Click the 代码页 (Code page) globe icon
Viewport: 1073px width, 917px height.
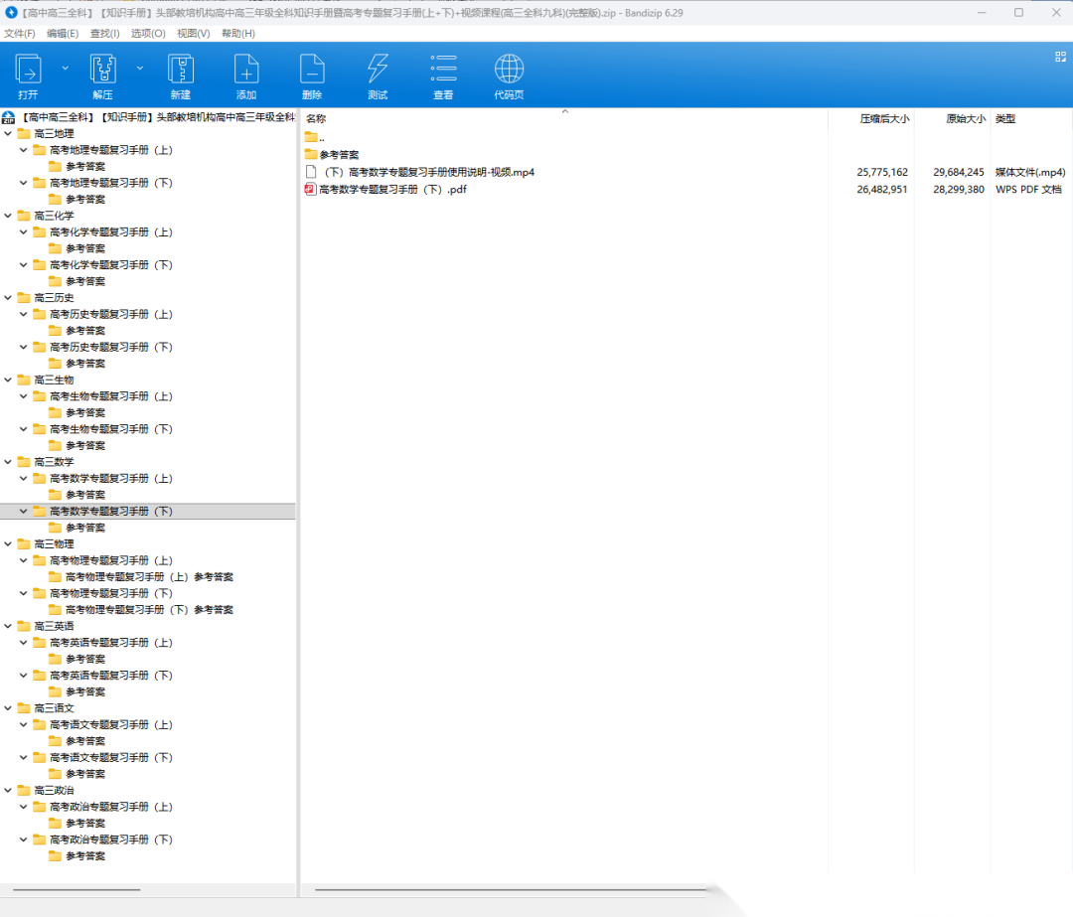[x=509, y=70]
